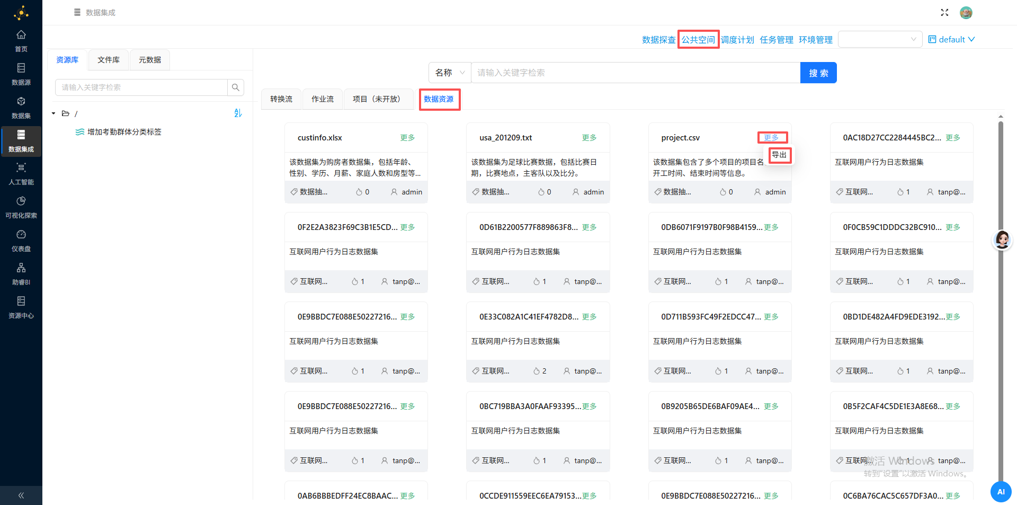Open the default workspace dropdown
This screenshot has width=1017, height=505.
point(951,39)
